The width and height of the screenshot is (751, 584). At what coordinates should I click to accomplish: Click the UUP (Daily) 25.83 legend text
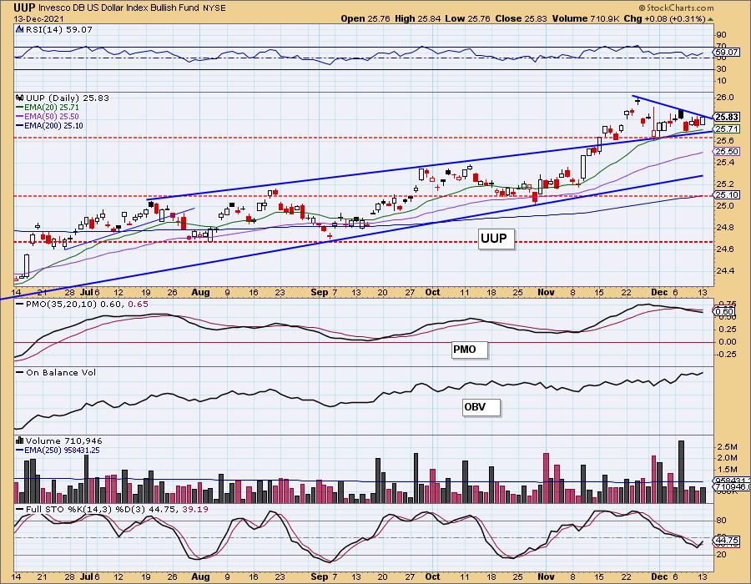(x=68, y=98)
